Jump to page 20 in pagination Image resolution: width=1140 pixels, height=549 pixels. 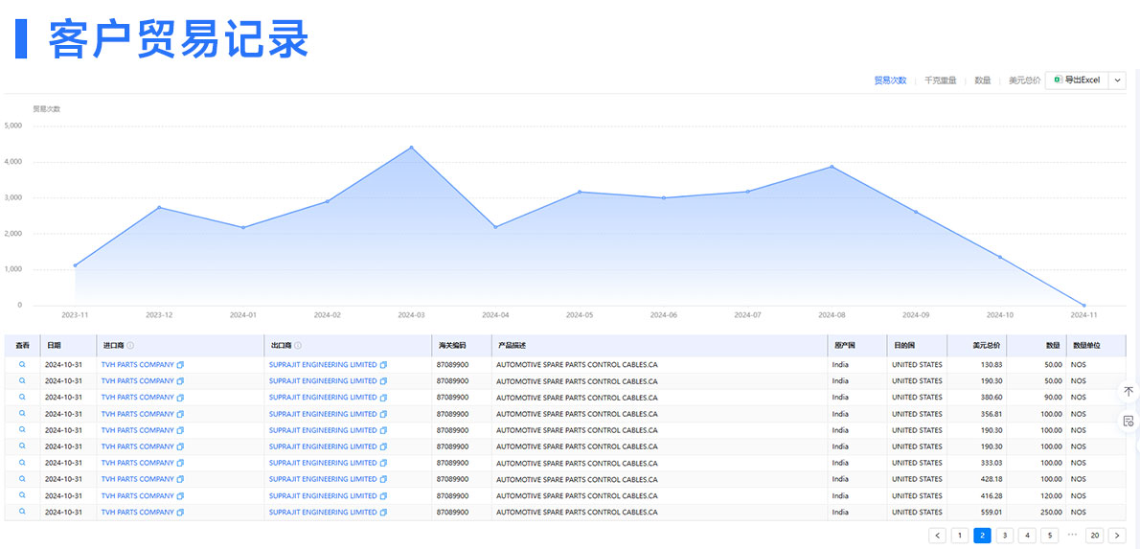pos(1094,536)
